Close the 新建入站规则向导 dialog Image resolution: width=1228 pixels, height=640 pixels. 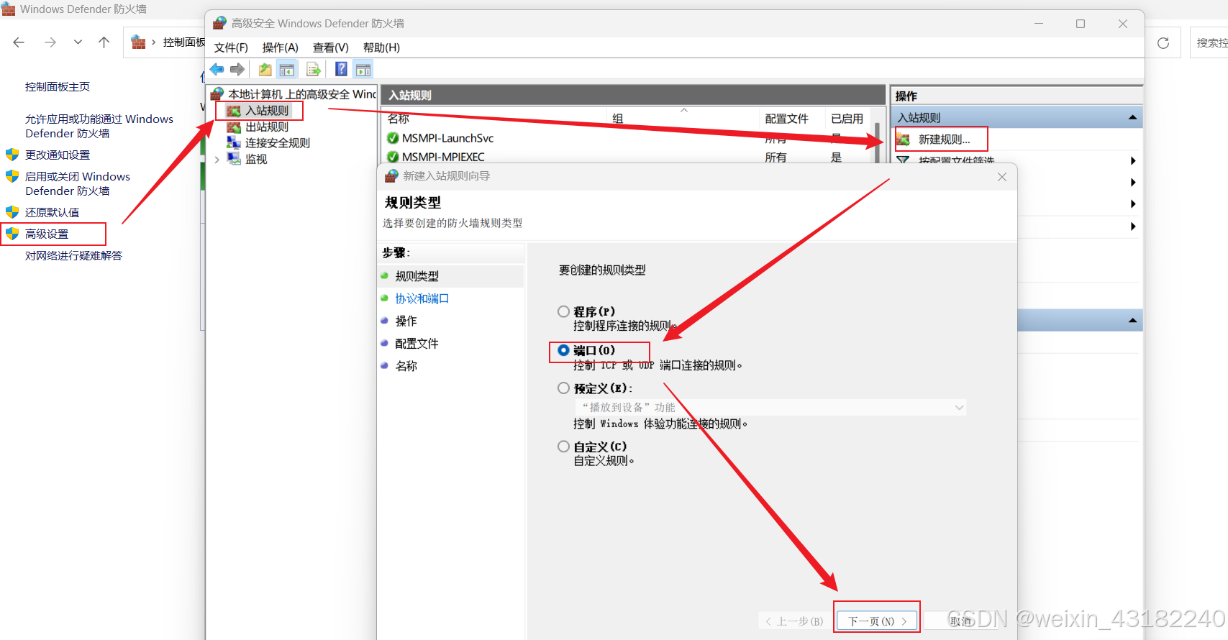coord(1002,177)
